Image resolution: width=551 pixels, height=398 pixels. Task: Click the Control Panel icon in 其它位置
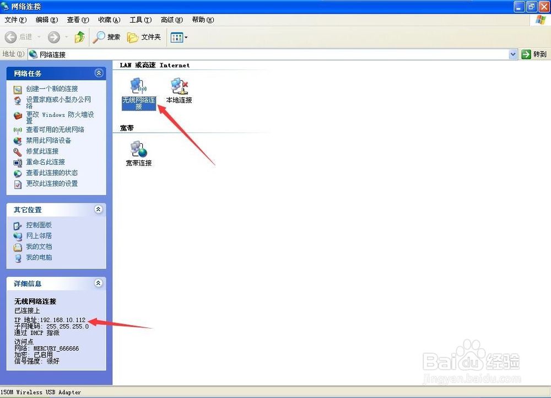[x=18, y=225]
